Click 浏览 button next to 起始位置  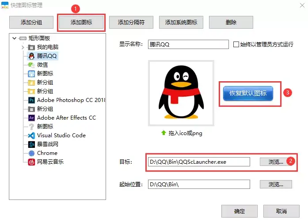coord(276,184)
